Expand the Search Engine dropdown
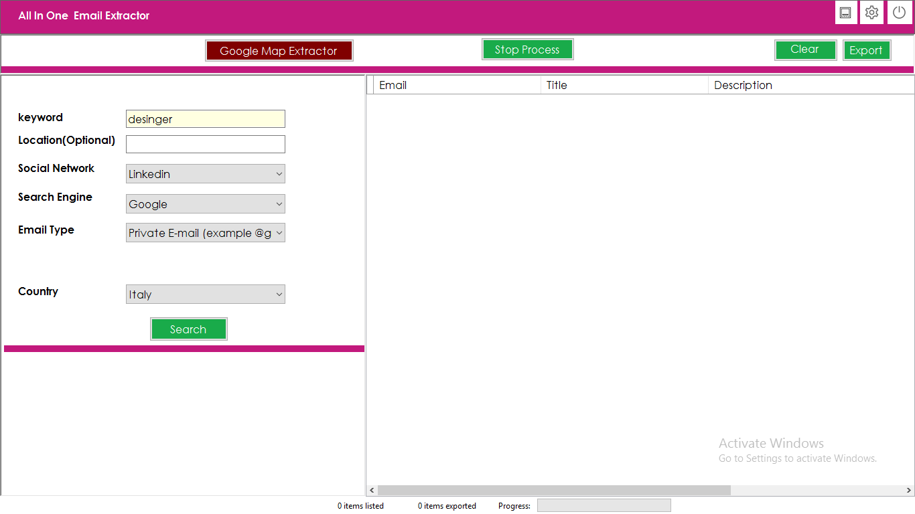Image resolution: width=915 pixels, height=514 pixels. pyautogui.click(x=206, y=204)
